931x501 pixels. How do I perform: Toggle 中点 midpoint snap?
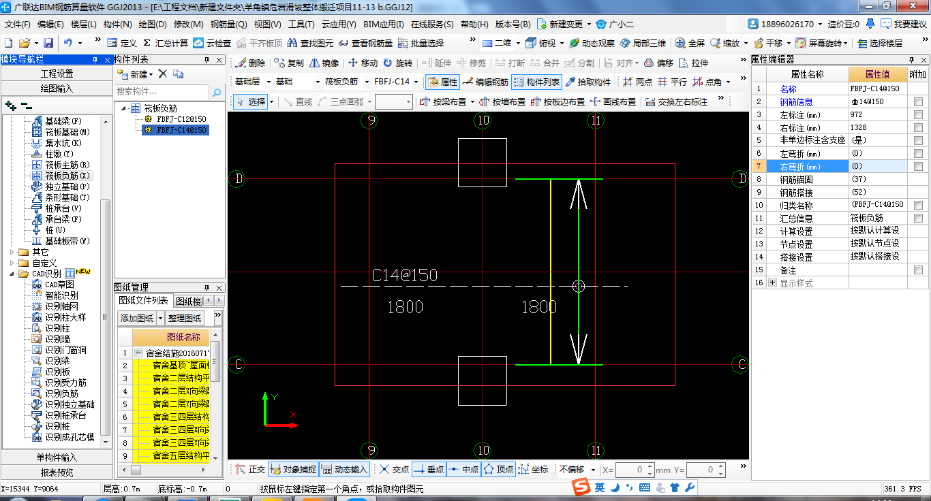click(463, 469)
